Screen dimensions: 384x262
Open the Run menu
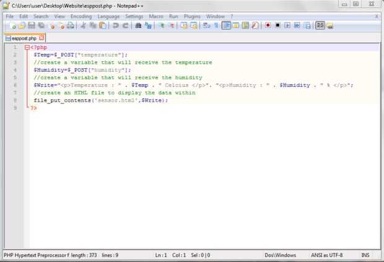pos(173,16)
